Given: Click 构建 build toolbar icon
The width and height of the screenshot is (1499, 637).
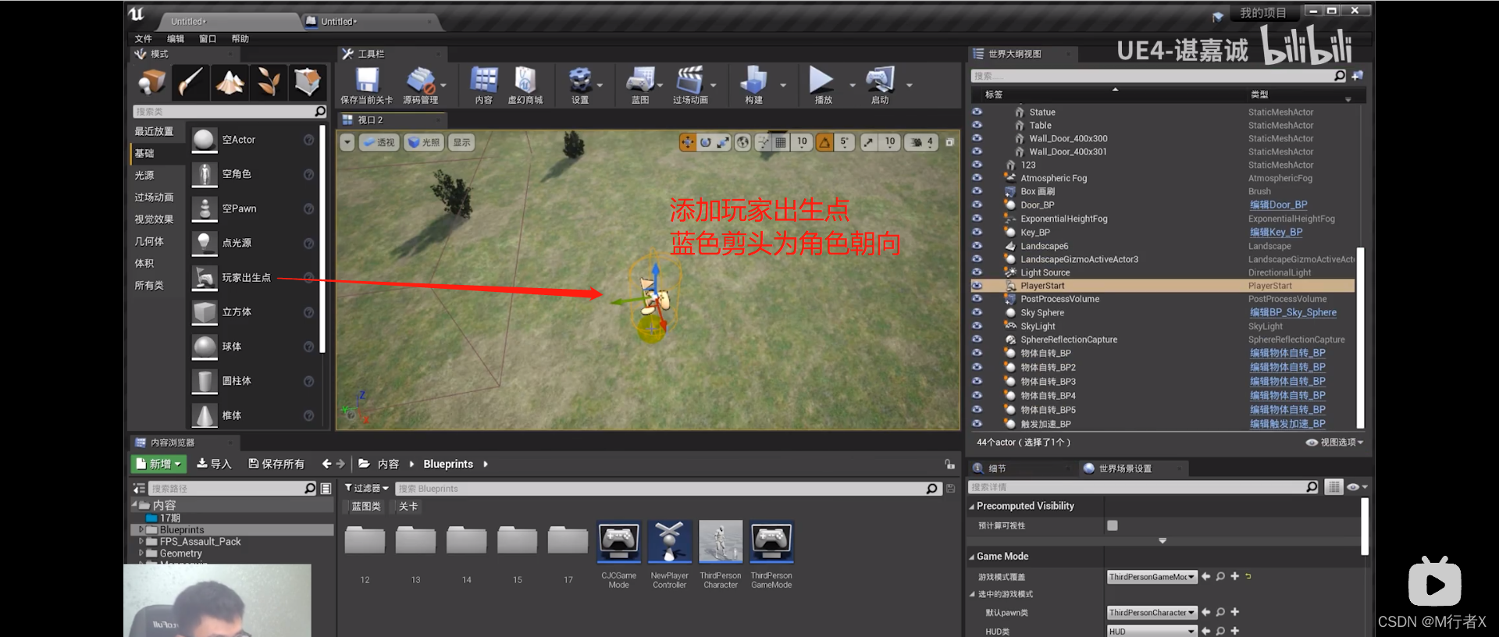Looking at the screenshot, I should tap(753, 85).
